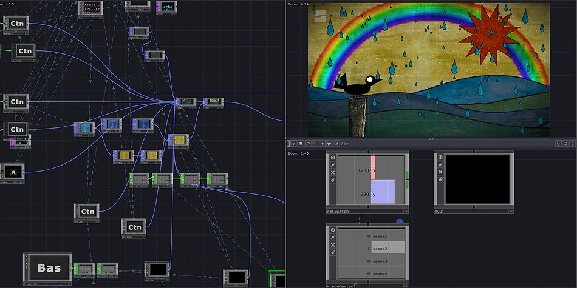Select the highlighted scene2 row
The width and height of the screenshot is (577, 288).
click(371, 249)
